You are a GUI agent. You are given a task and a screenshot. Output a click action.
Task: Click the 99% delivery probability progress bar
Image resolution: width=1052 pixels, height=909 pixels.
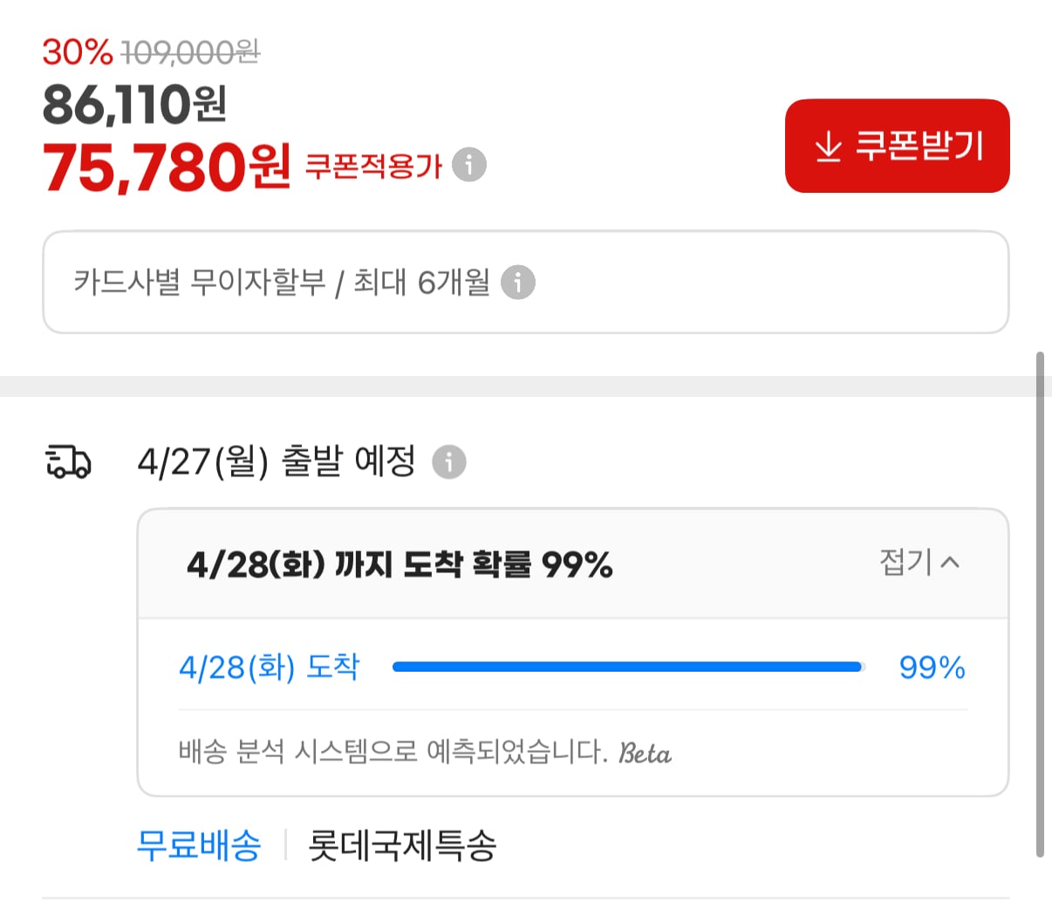(627, 666)
